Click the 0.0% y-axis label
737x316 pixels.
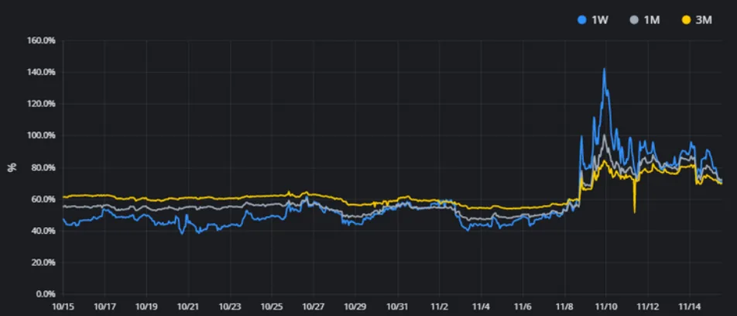[x=46, y=294]
